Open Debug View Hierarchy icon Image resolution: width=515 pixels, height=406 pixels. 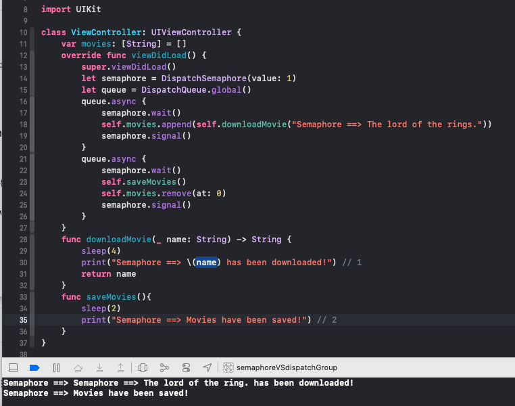click(143, 367)
